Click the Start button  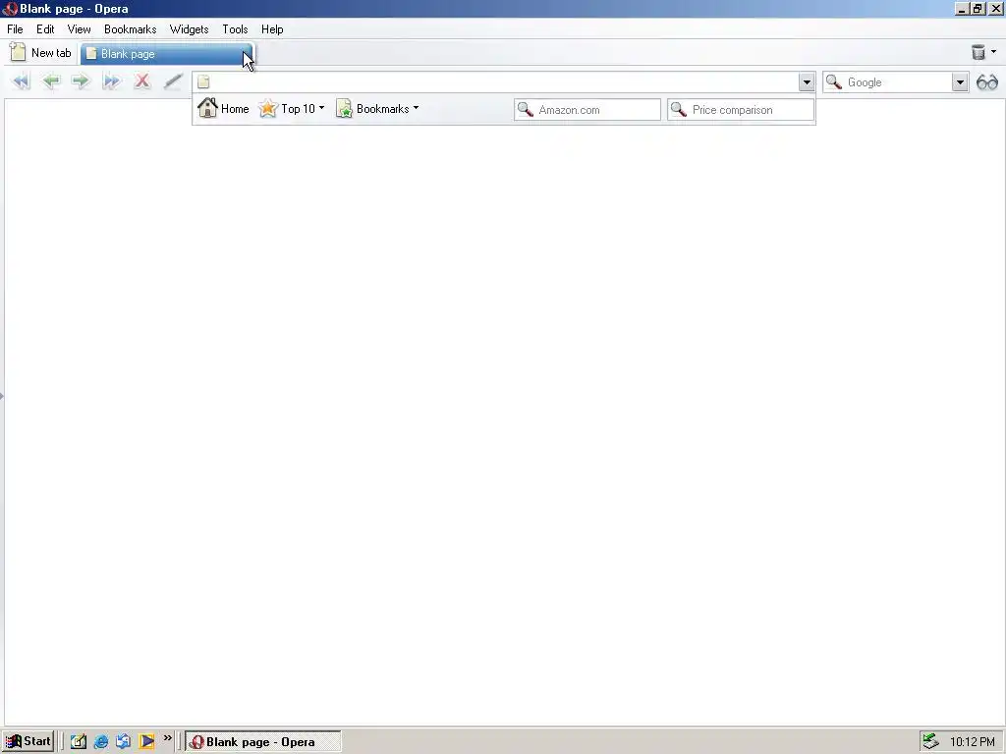click(28, 742)
